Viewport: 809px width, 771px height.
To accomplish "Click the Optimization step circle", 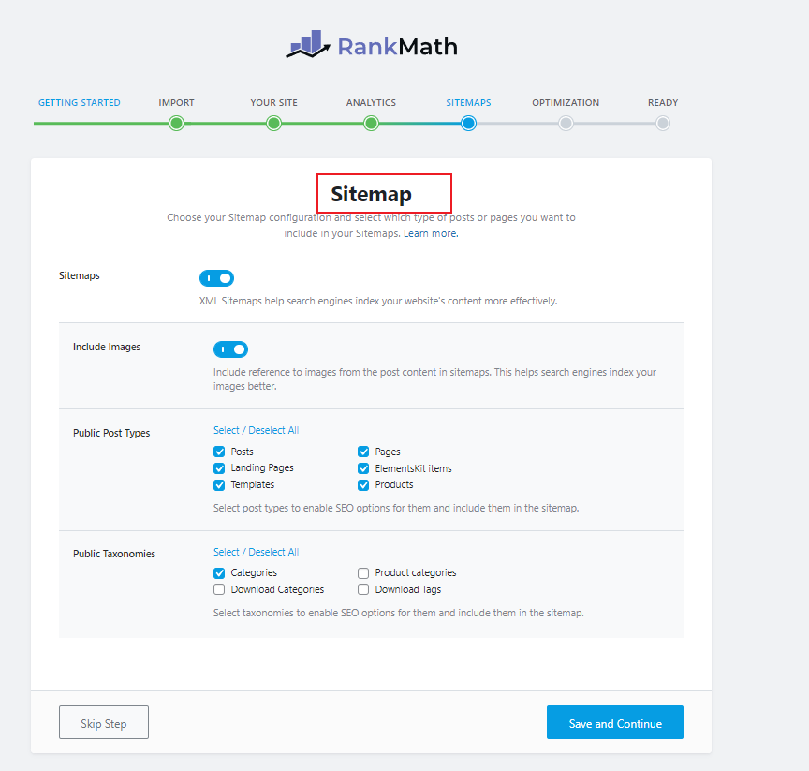I will [566, 123].
